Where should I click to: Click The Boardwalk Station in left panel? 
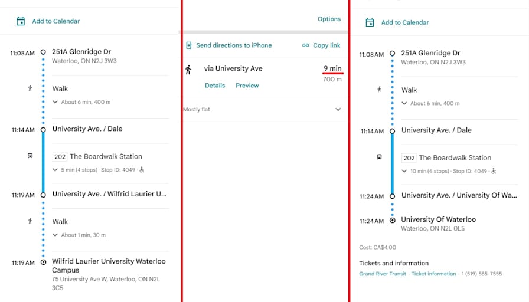tap(106, 156)
